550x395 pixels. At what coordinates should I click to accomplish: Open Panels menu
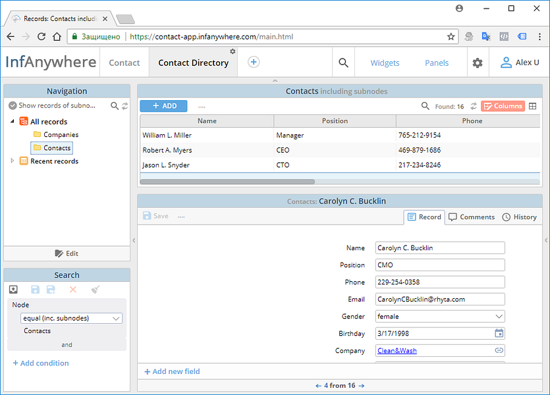437,63
